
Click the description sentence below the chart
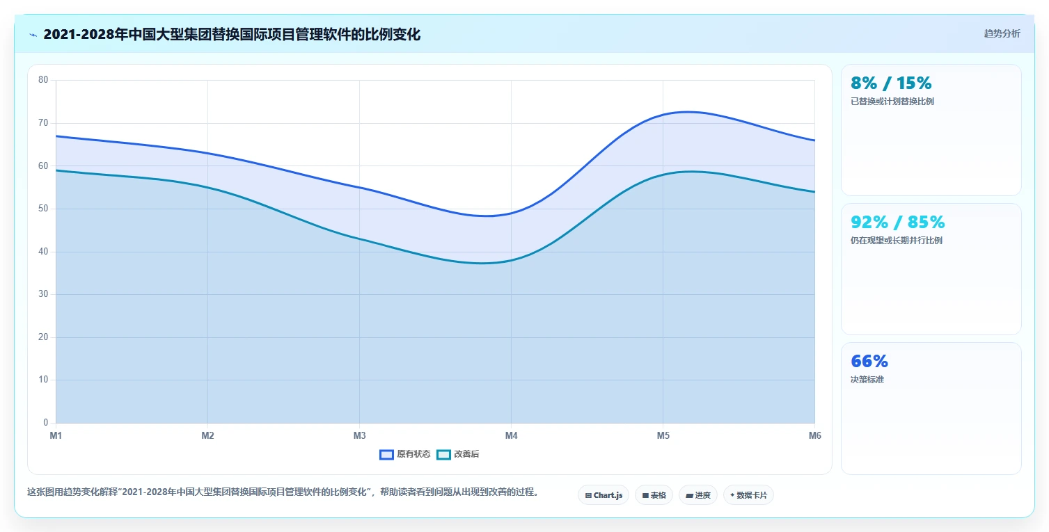283,492
